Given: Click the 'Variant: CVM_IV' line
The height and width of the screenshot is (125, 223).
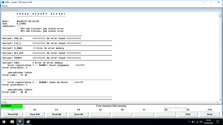Looking at the screenshot, I should point(42,38).
